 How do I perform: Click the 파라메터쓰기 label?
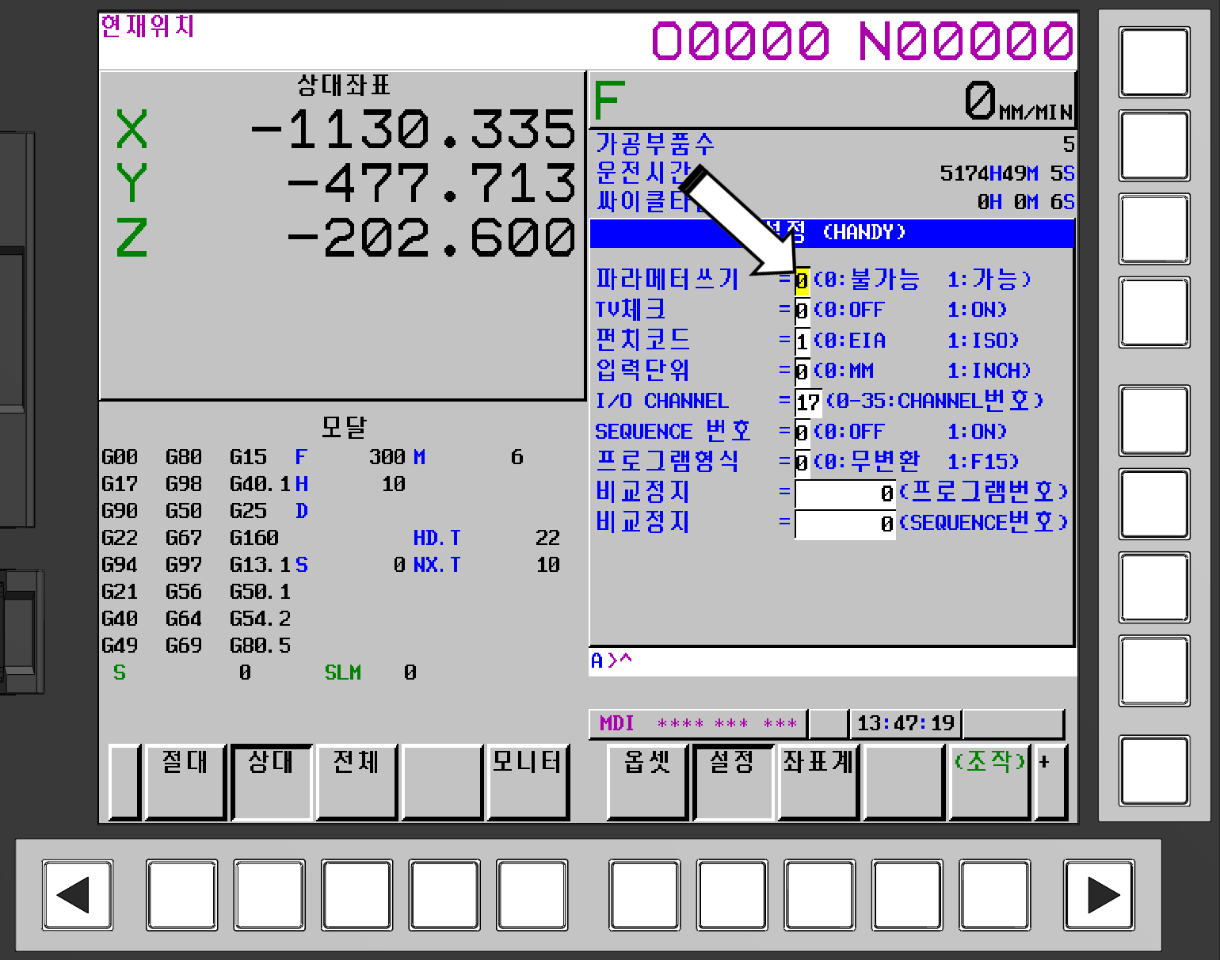667,280
